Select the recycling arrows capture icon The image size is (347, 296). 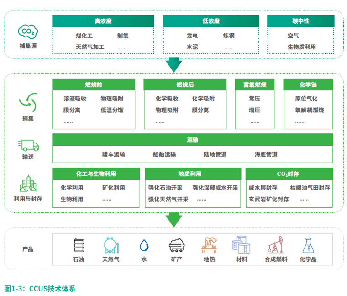click(28, 102)
